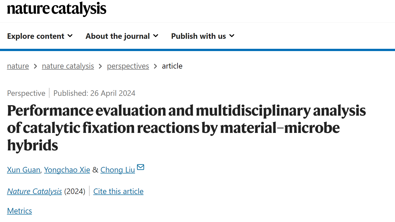Go to the nature catalysis breadcrumb link

(68, 66)
